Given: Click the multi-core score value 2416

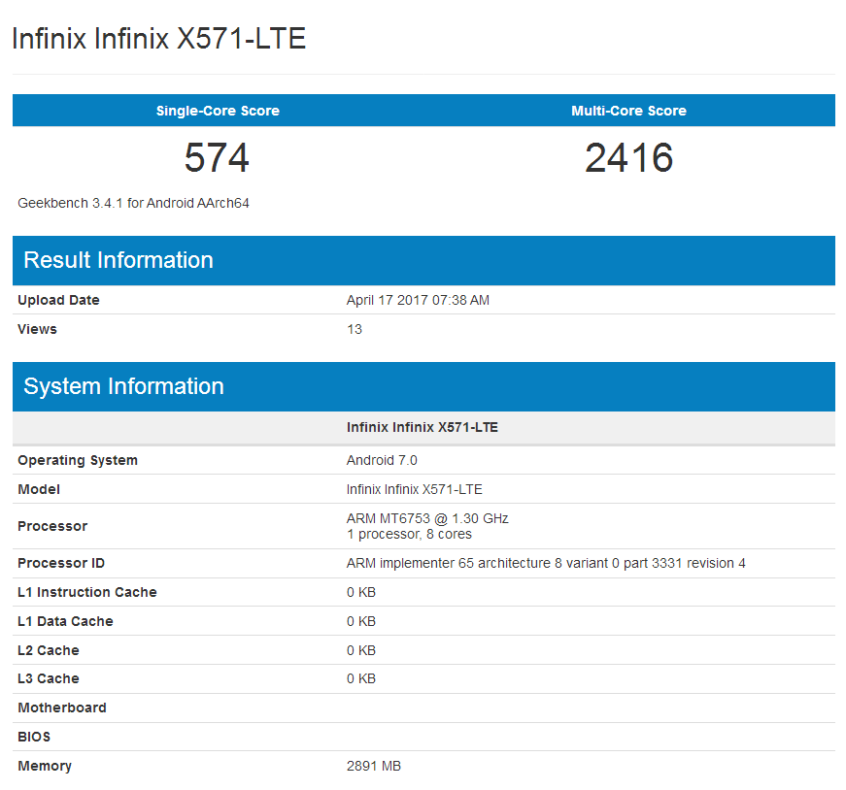Looking at the screenshot, I should pyautogui.click(x=628, y=157).
